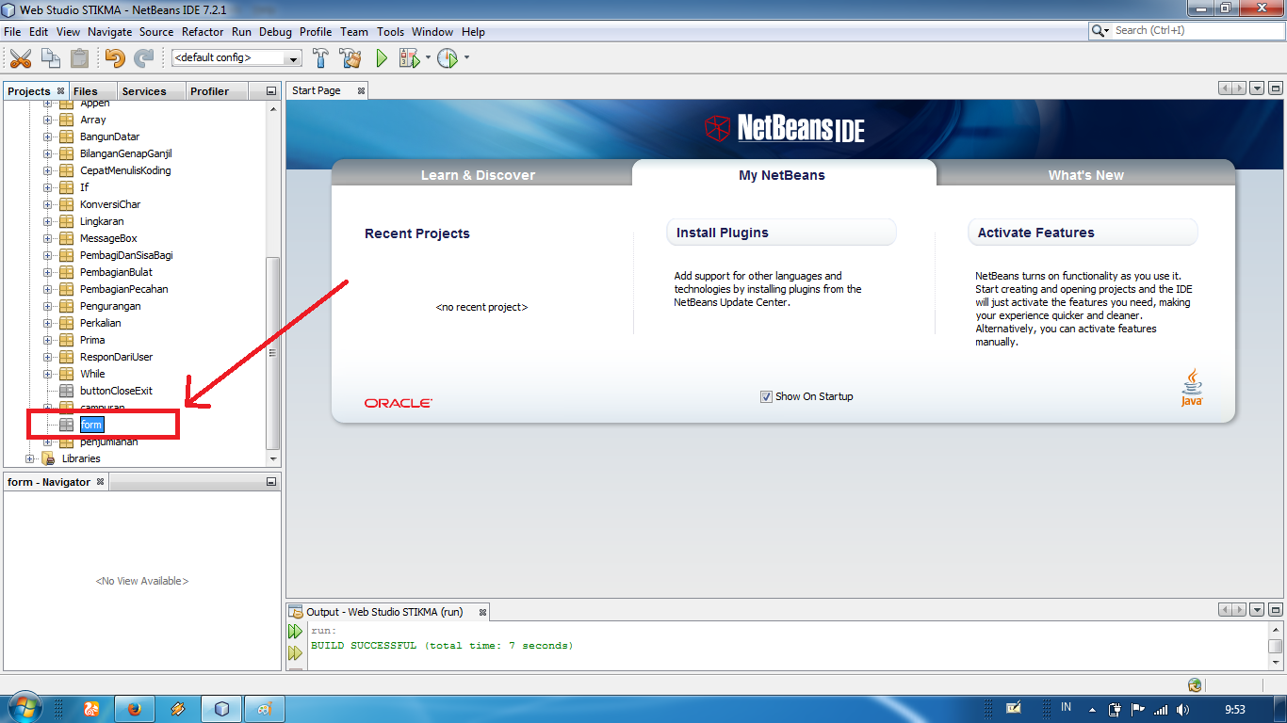Expand the Libraries node
The height and width of the screenshot is (723, 1287).
[x=31, y=458]
